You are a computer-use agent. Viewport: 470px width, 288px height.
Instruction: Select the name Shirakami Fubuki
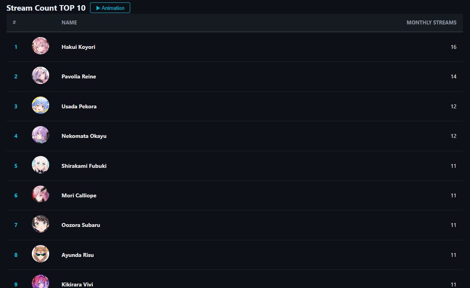point(84,166)
